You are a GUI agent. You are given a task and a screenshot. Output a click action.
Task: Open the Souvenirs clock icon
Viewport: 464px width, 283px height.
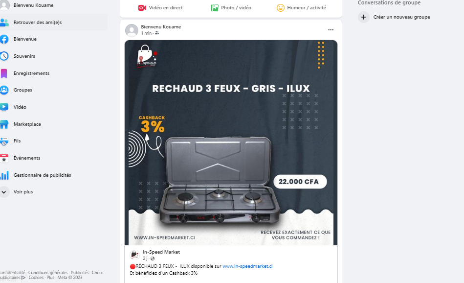[x=4, y=56]
